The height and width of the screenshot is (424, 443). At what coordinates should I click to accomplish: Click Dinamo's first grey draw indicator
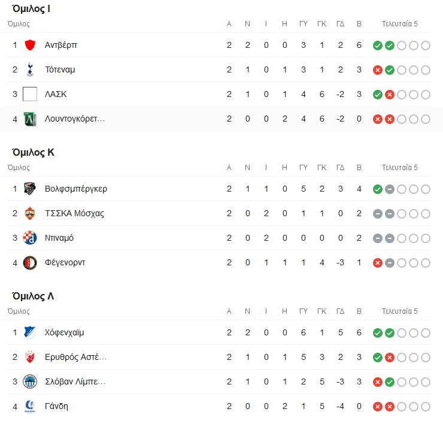pyautogui.click(x=378, y=238)
